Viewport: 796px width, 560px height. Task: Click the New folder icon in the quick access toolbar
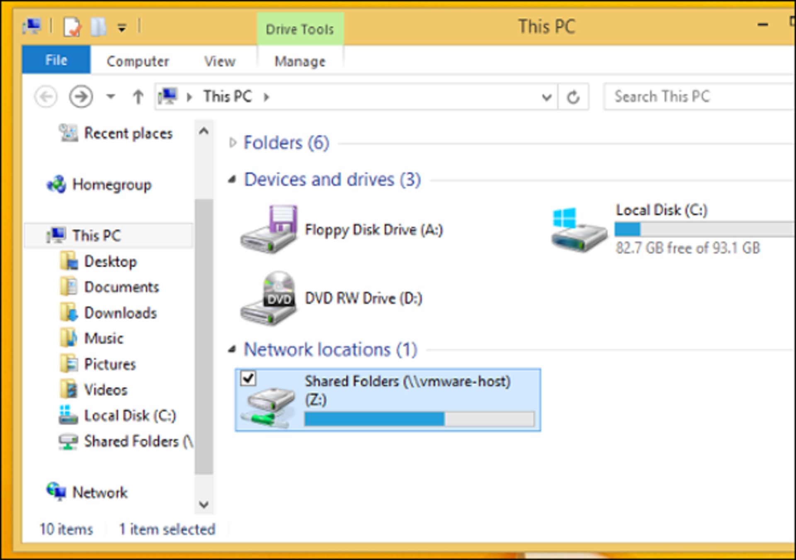tap(98, 27)
